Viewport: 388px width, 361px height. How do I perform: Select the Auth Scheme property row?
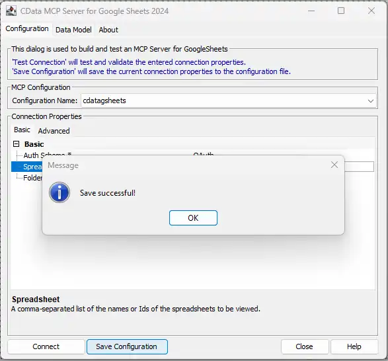pos(193,155)
